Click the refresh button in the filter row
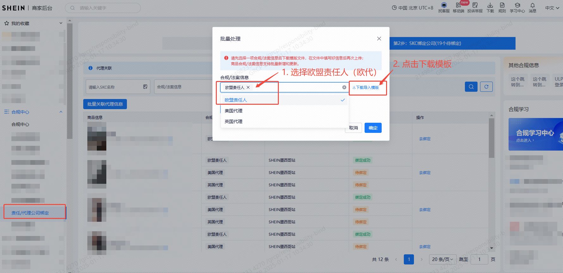This screenshot has height=273, width=563. click(x=486, y=87)
